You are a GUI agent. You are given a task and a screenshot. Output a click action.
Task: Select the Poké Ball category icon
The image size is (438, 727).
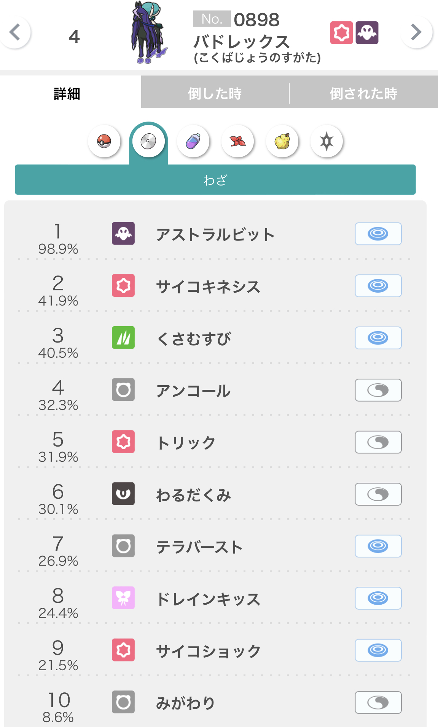click(x=104, y=141)
